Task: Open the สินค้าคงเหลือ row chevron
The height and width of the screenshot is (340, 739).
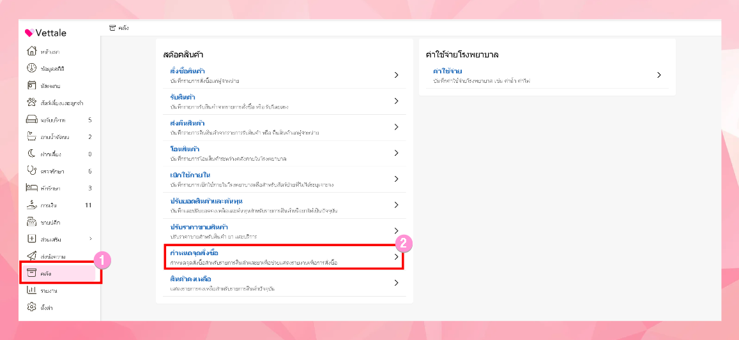Action: [397, 283]
